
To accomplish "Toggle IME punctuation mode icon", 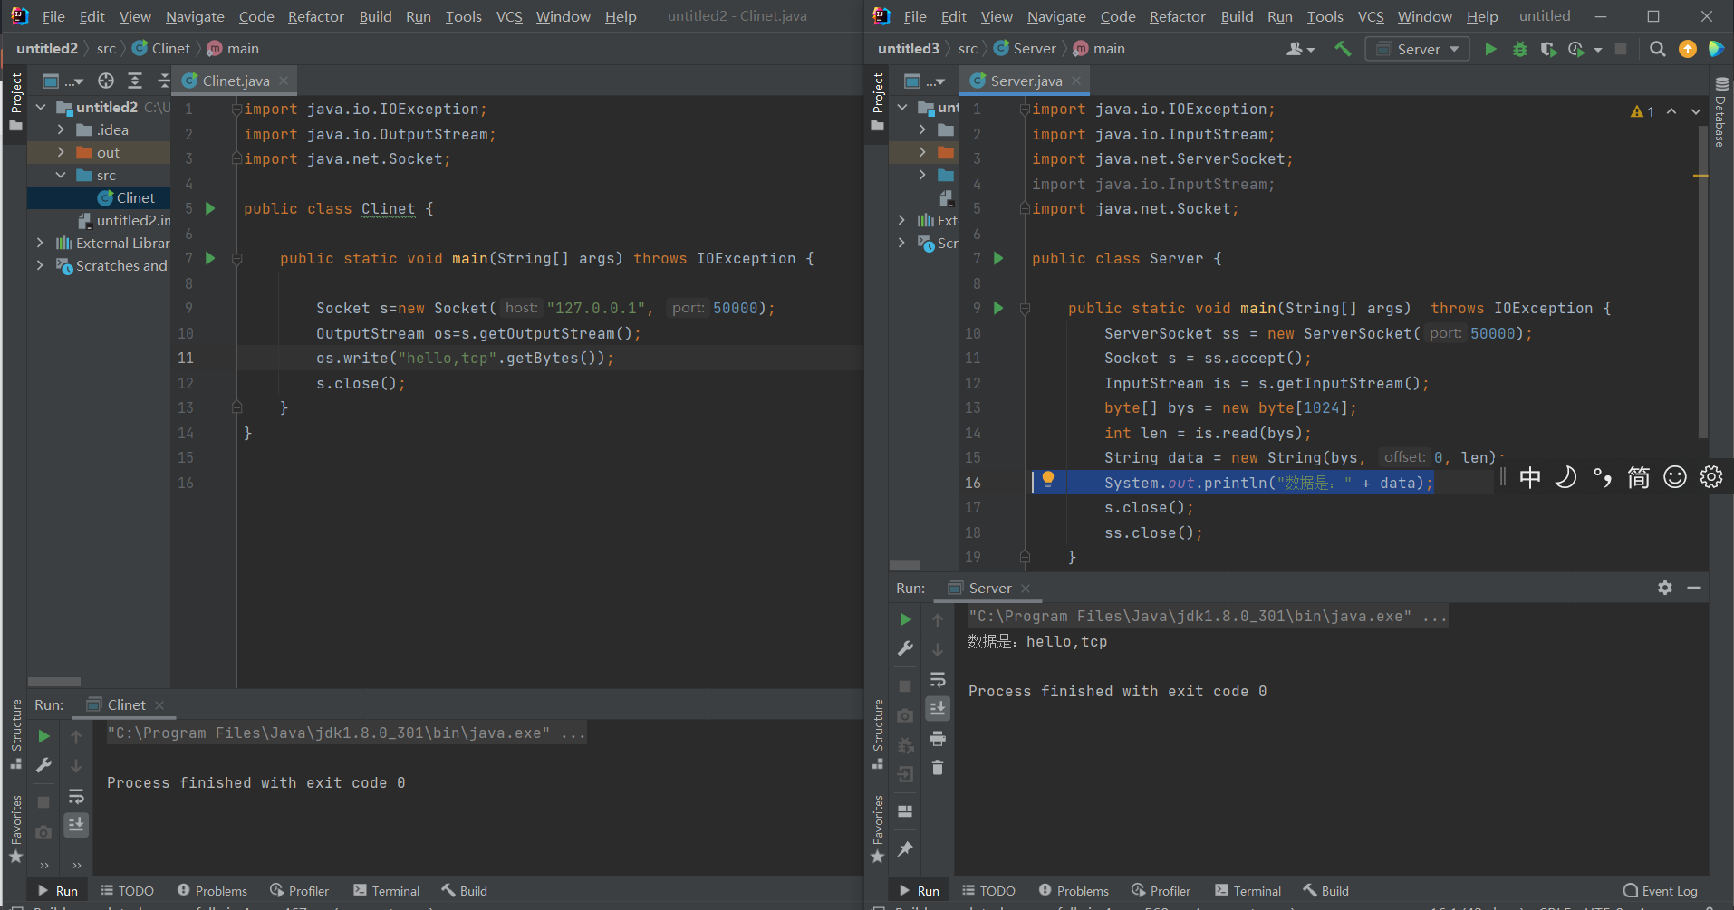I will [1603, 477].
